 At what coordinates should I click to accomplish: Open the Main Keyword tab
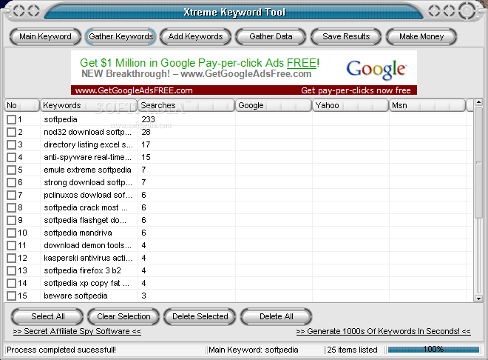click(45, 37)
